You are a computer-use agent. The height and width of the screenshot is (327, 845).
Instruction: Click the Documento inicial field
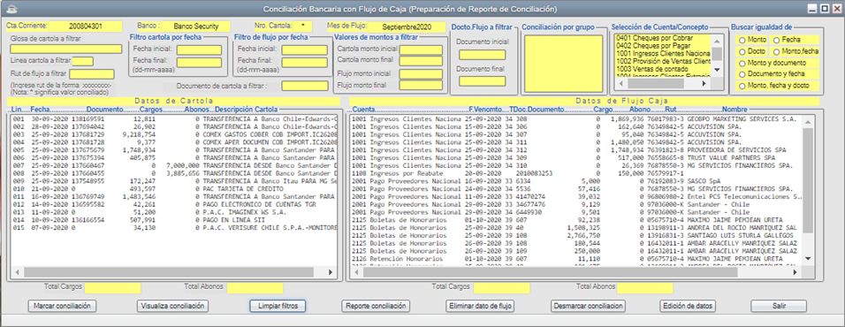(x=483, y=55)
